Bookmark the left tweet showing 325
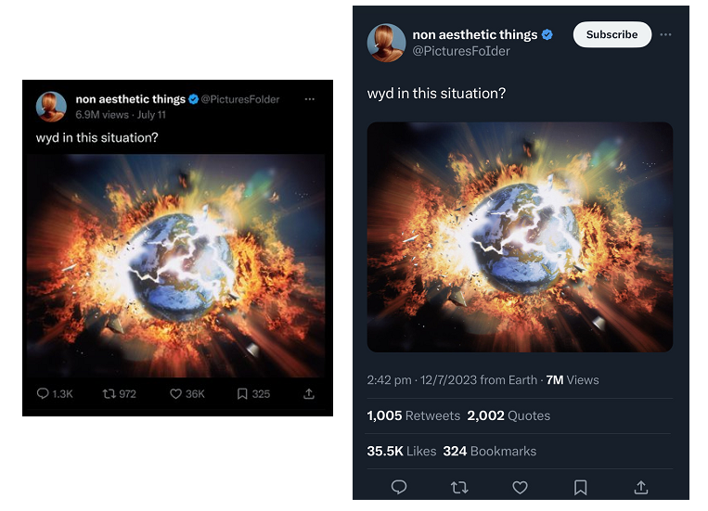The height and width of the screenshot is (511, 708). pyautogui.click(x=242, y=394)
